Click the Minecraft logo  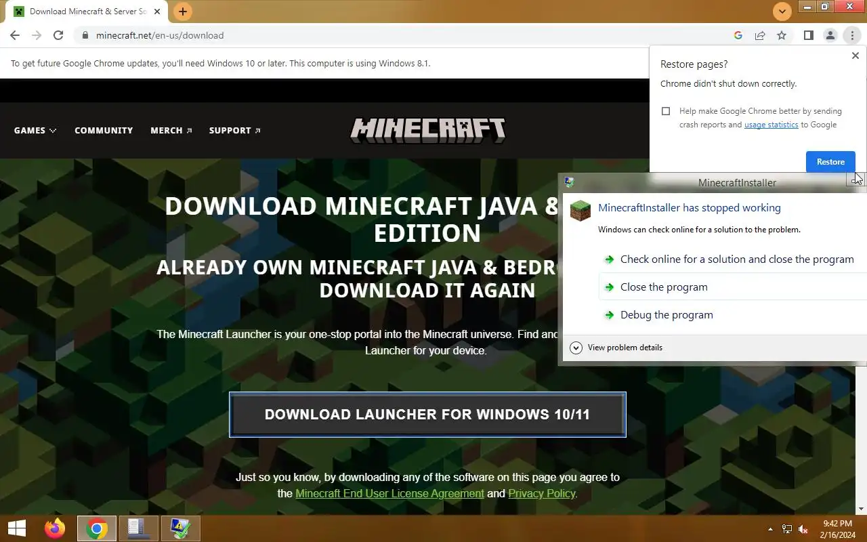(x=427, y=130)
